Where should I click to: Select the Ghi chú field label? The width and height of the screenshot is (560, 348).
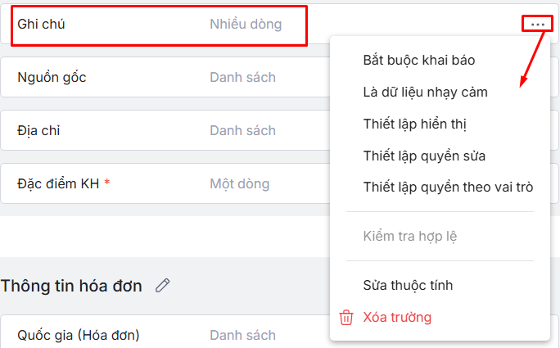coord(41,25)
